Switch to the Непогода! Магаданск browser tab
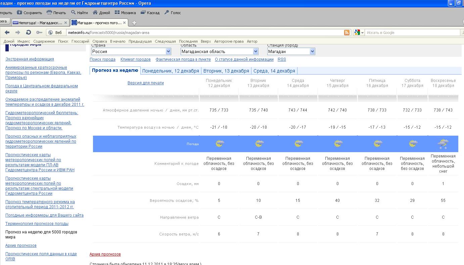Image resolution: width=464 pixels, height=265 pixels. pyautogui.click(x=40, y=23)
